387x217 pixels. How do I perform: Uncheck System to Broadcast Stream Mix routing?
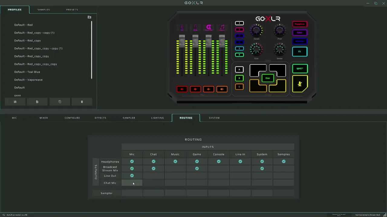[262, 168]
